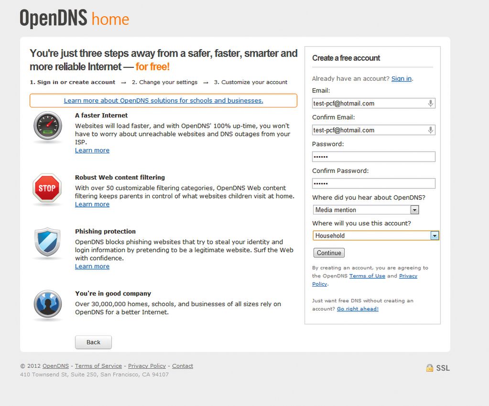Click Learn more under A faster Internet
Image resolution: width=489 pixels, height=406 pixels.
(92, 150)
